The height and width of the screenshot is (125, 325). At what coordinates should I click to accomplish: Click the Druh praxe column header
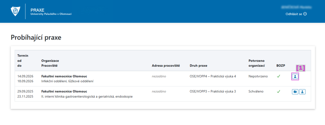pyautogui.click(x=198, y=66)
